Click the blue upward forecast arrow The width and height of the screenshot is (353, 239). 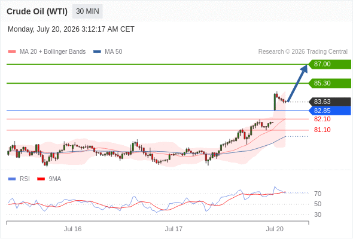[x=297, y=84]
